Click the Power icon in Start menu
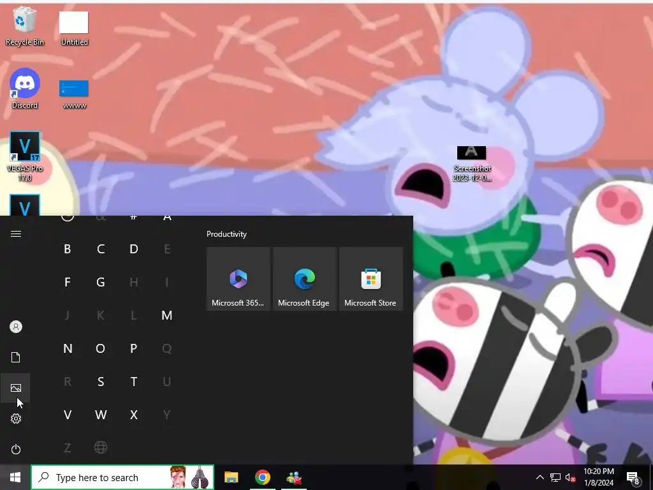653x490 pixels. tap(16, 449)
